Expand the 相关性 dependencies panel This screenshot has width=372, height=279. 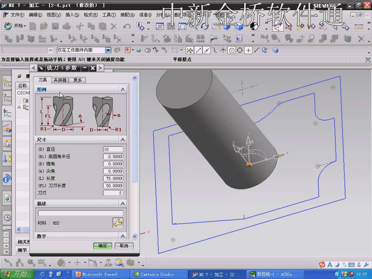[x=23, y=242]
